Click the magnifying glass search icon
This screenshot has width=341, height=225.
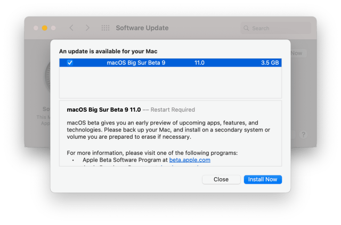tap(246, 28)
